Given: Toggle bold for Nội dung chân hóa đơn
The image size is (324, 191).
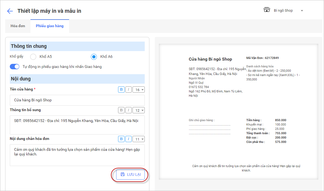Looking at the screenshot, I should (121, 139).
